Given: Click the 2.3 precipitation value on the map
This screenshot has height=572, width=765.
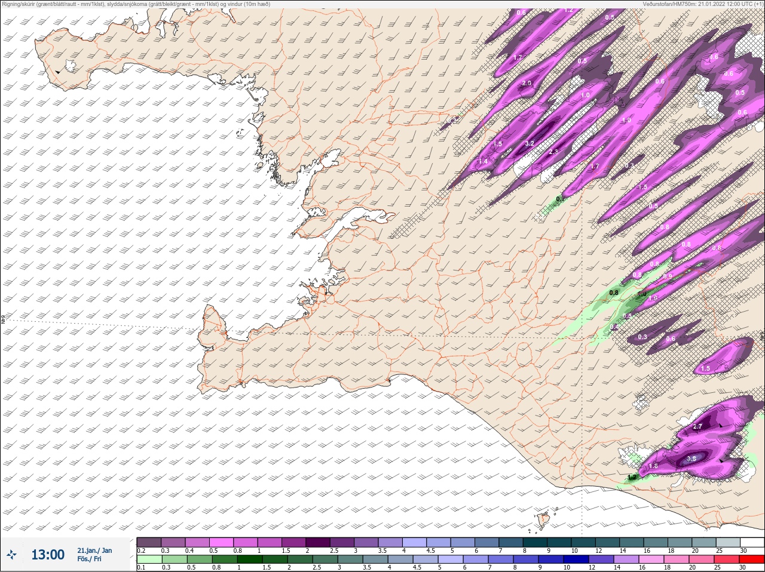Looking at the screenshot, I should point(553,152).
